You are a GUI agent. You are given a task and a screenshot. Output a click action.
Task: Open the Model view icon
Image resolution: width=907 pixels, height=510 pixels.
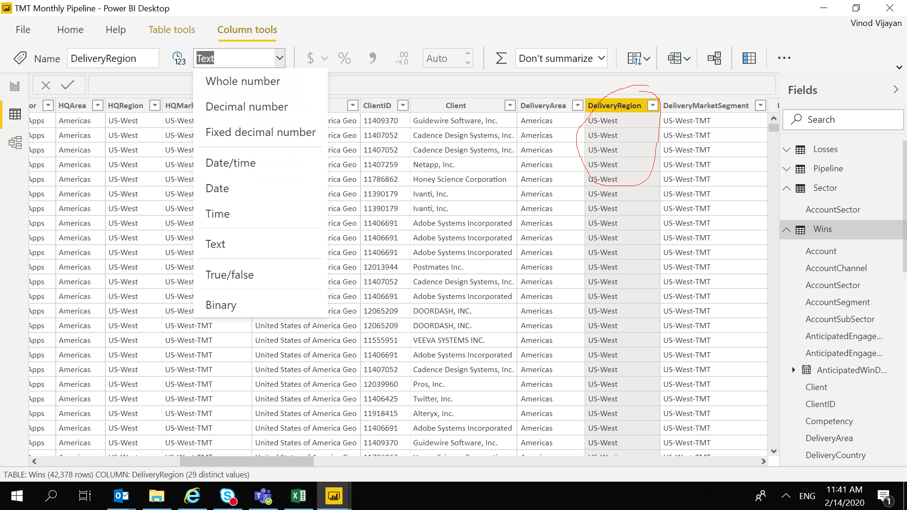[15, 142]
